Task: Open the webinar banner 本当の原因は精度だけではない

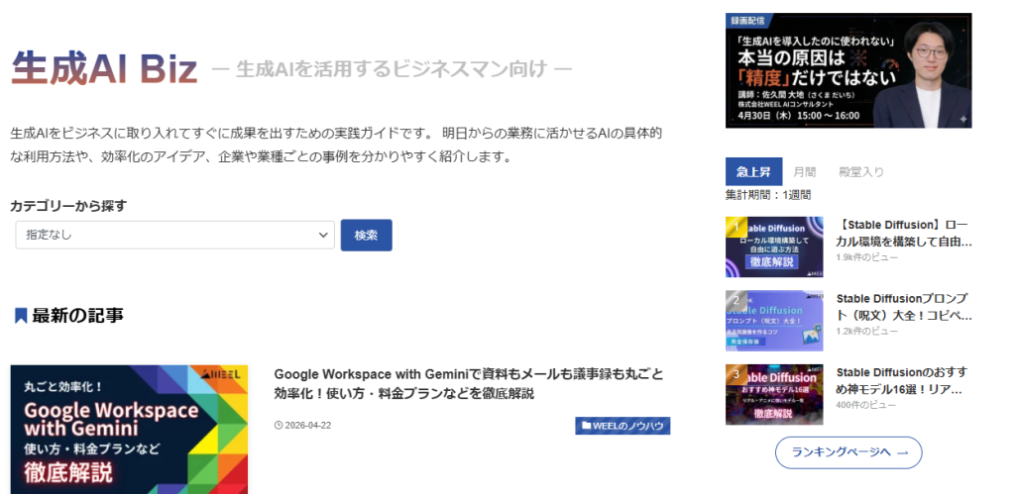Action: click(x=848, y=70)
